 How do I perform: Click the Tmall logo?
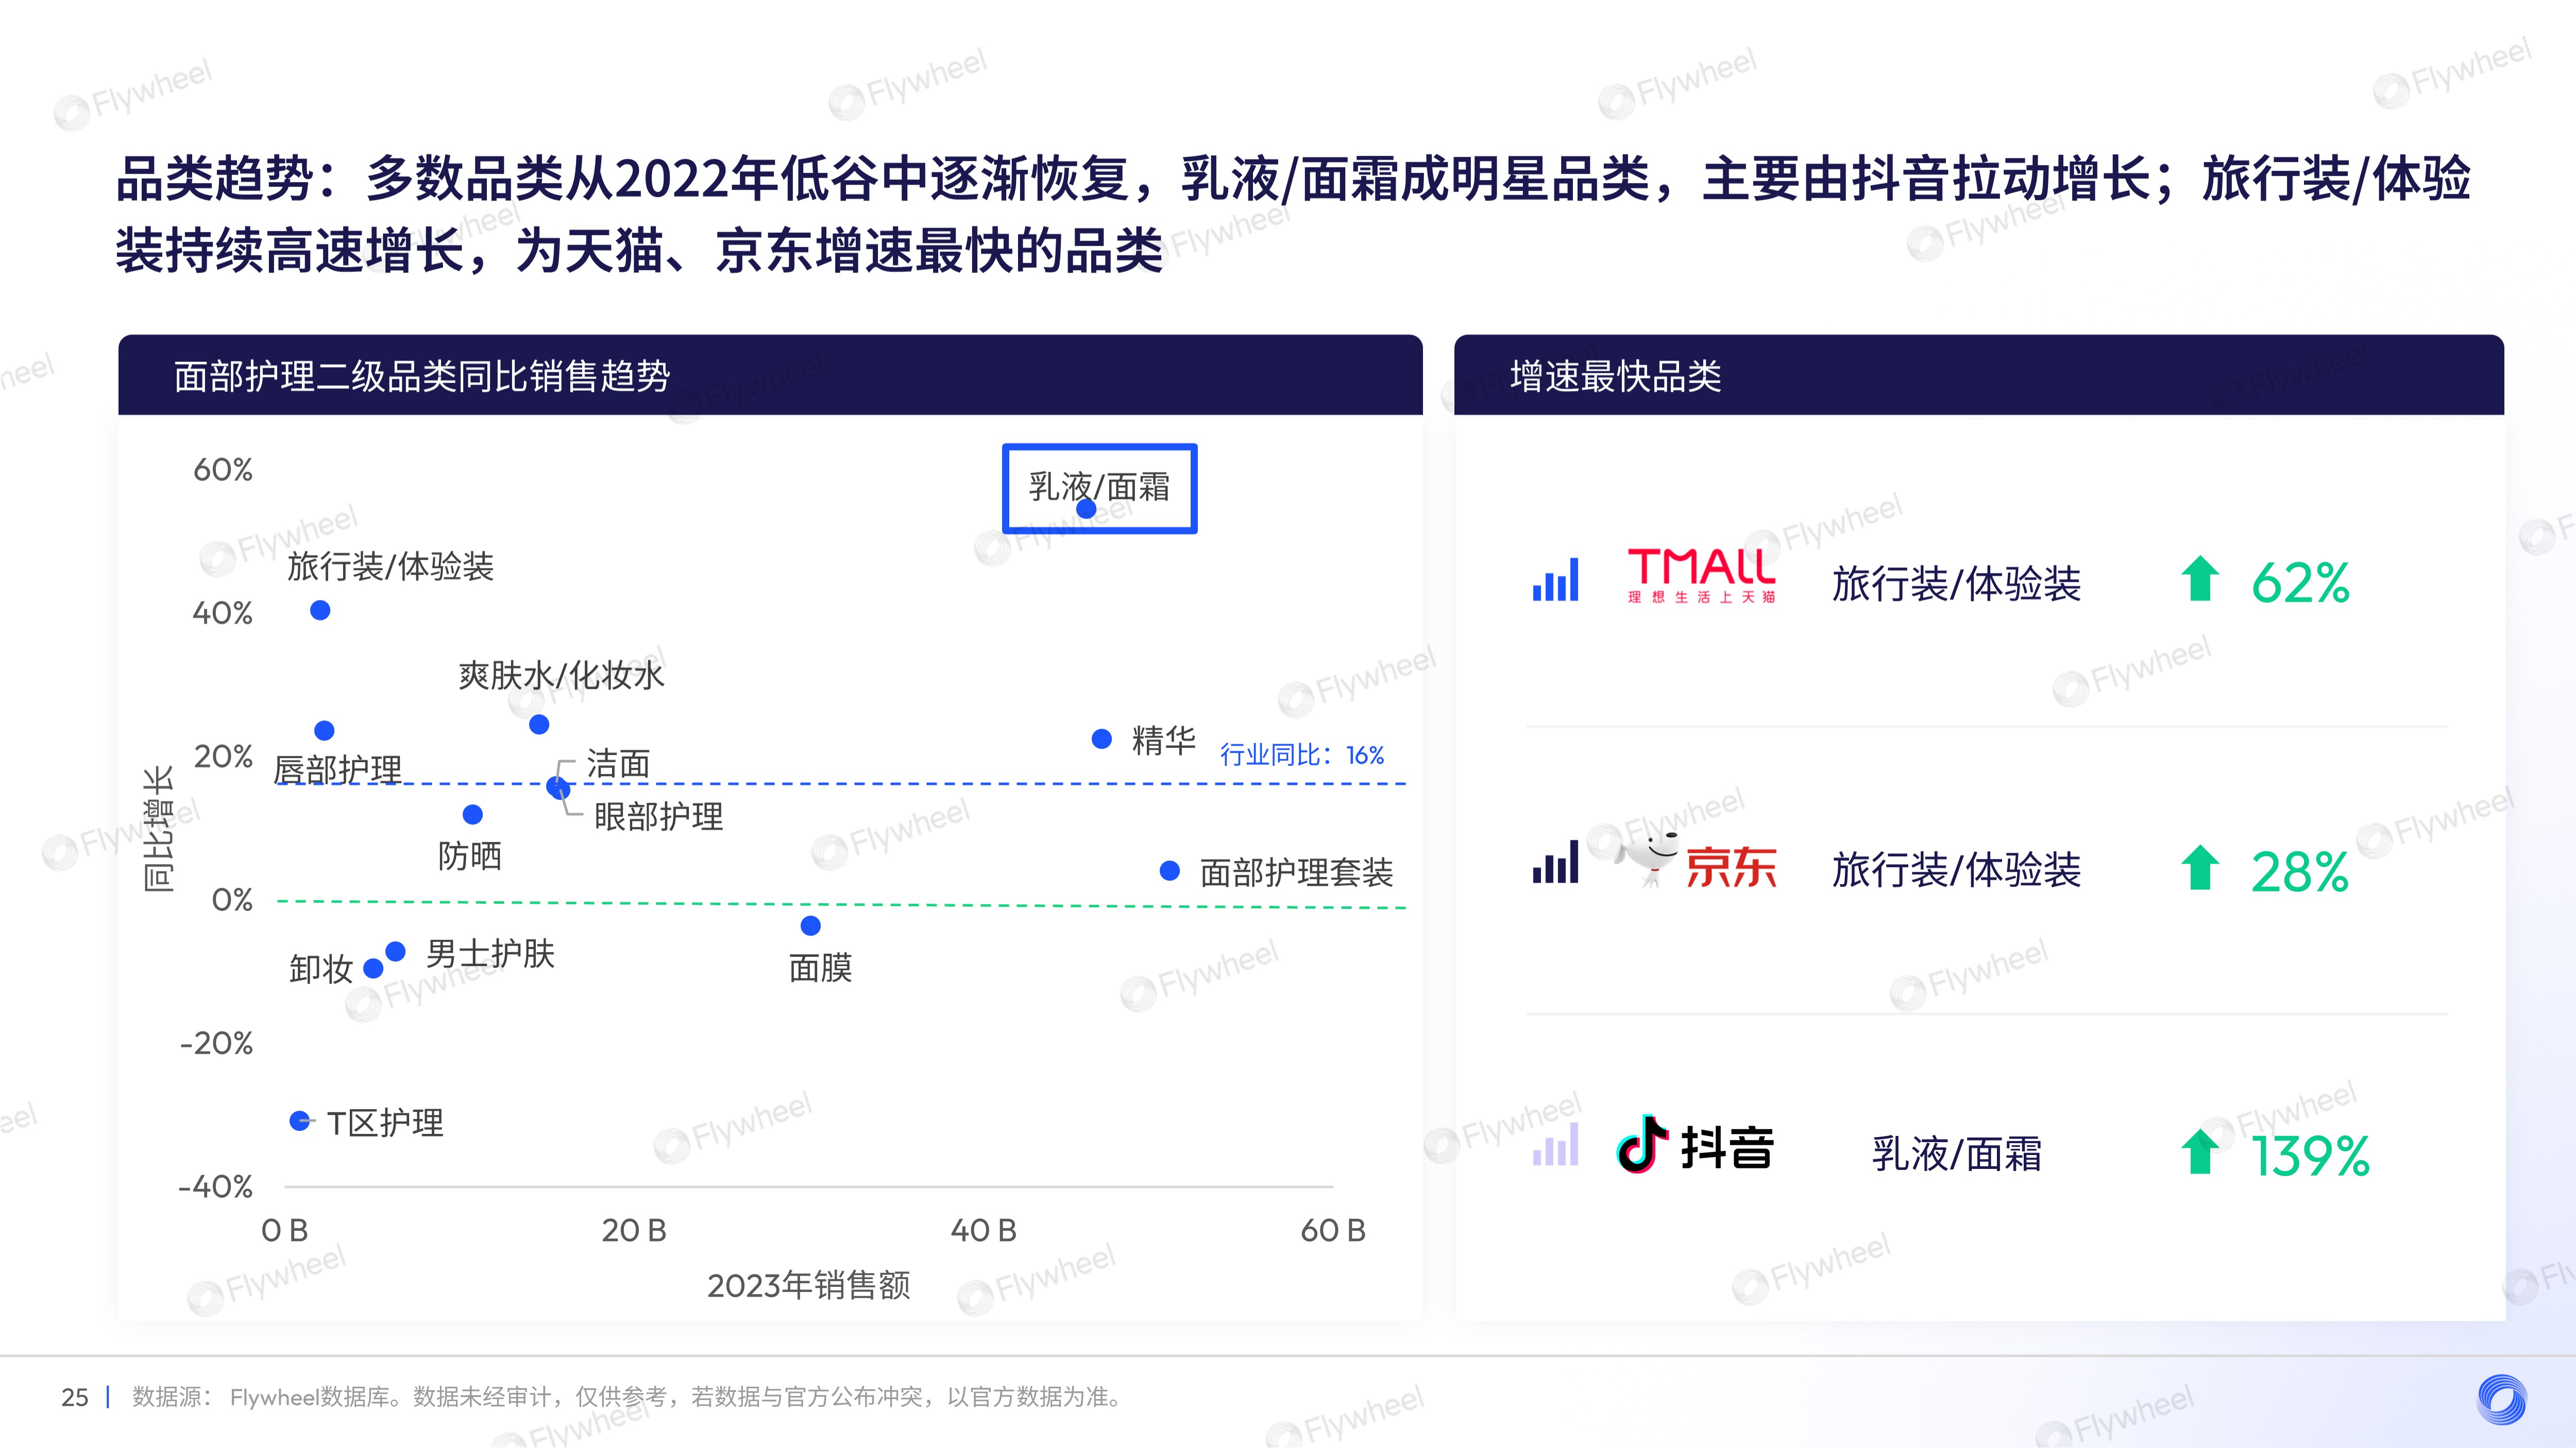[x=1701, y=575]
